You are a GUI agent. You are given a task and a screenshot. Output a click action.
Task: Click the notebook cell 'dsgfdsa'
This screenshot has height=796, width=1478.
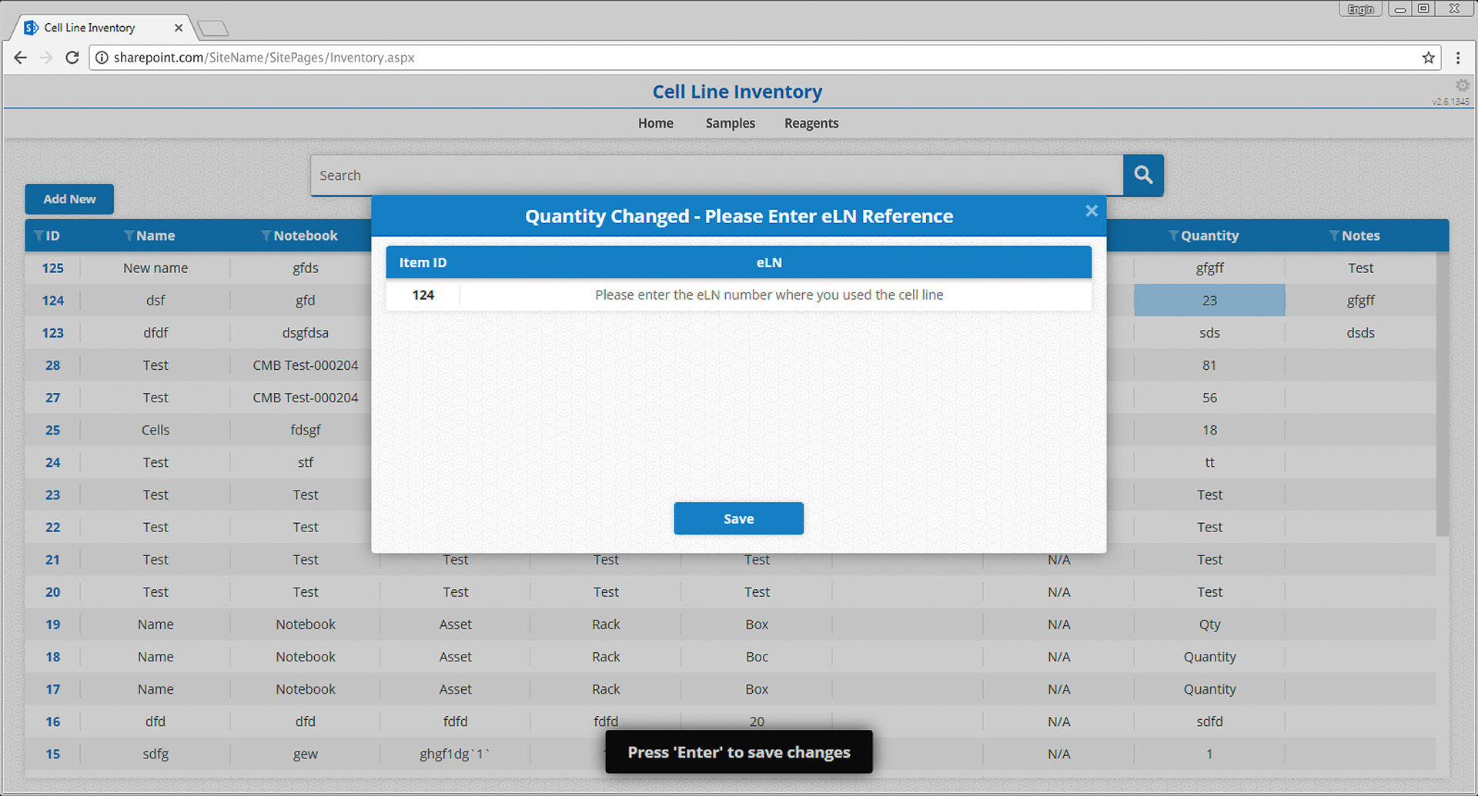click(306, 333)
